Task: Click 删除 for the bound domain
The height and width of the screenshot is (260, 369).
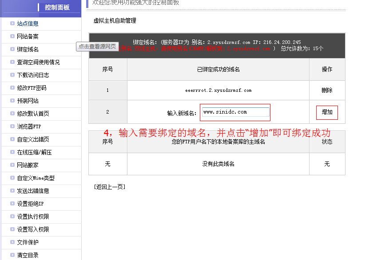Action: click(327, 90)
